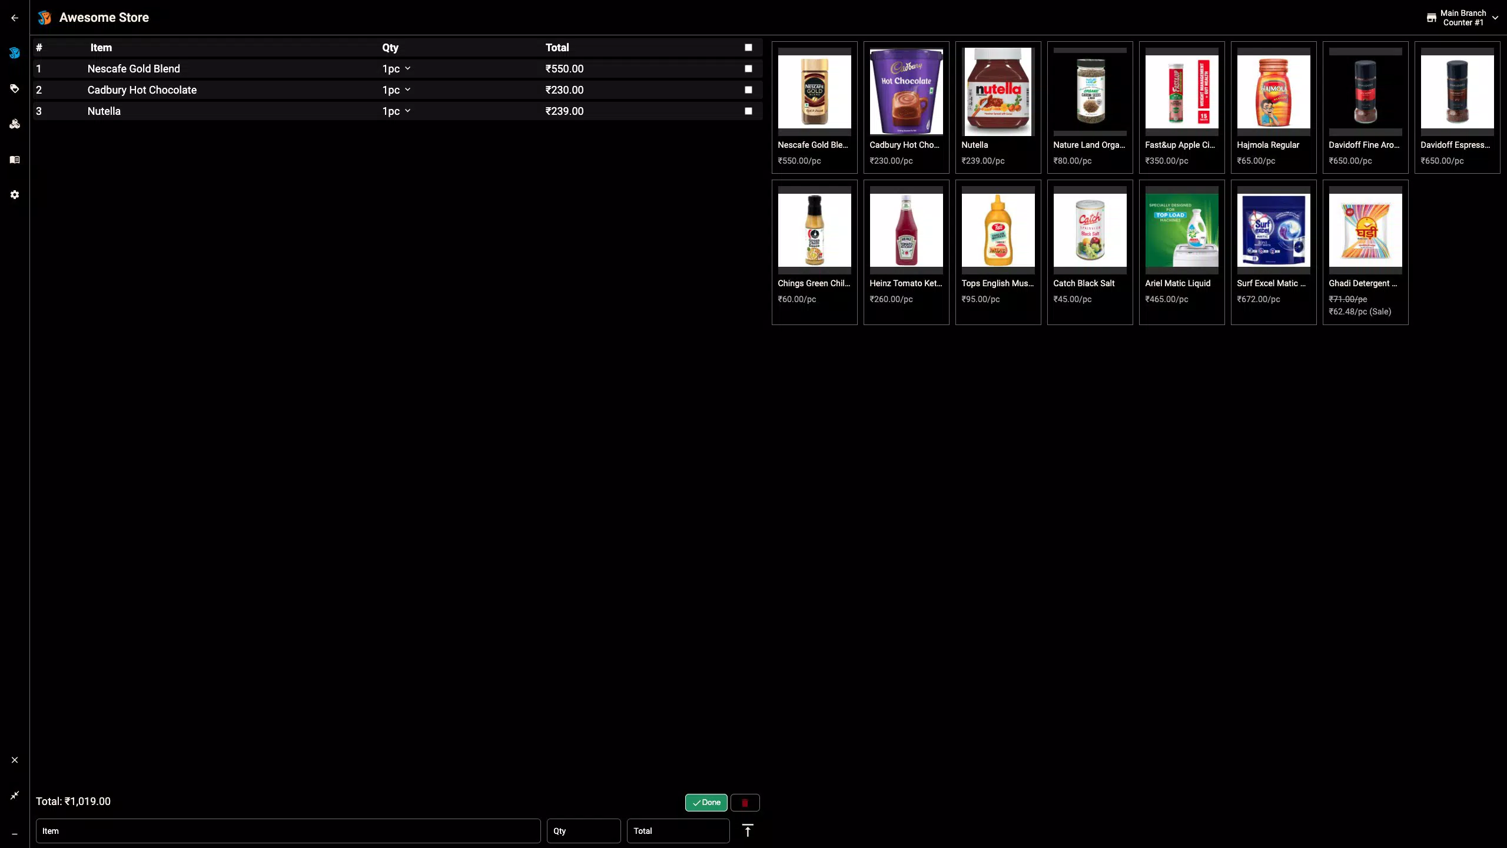
Task: Open the blue POS icon in sidebar
Action: (x=15, y=53)
